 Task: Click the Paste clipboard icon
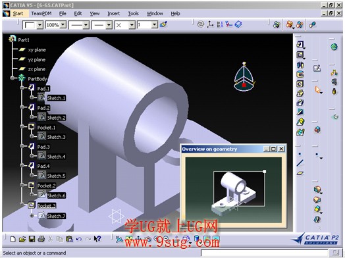69,239
